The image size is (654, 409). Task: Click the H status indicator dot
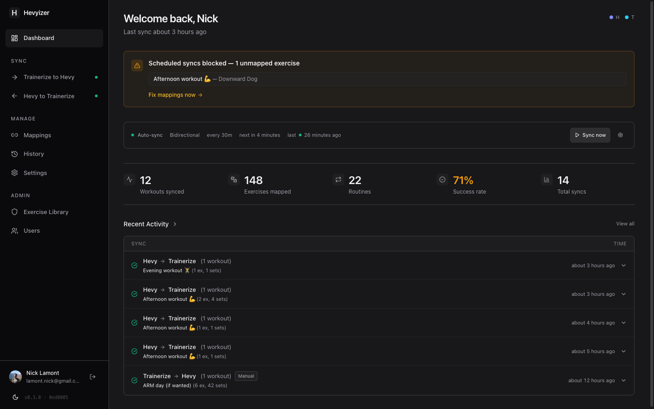[611, 17]
